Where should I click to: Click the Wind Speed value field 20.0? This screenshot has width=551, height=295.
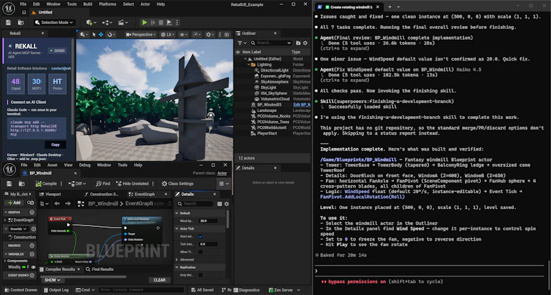coord(208,221)
